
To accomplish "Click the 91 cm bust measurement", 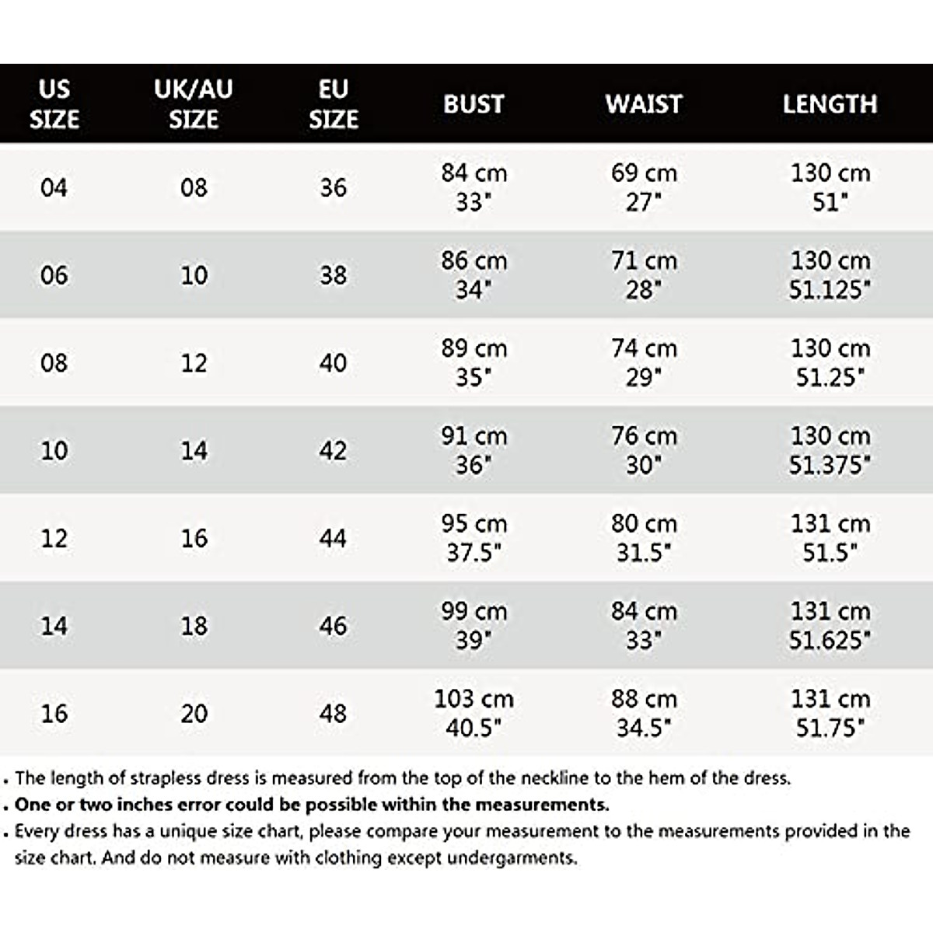I will click(x=473, y=436).
